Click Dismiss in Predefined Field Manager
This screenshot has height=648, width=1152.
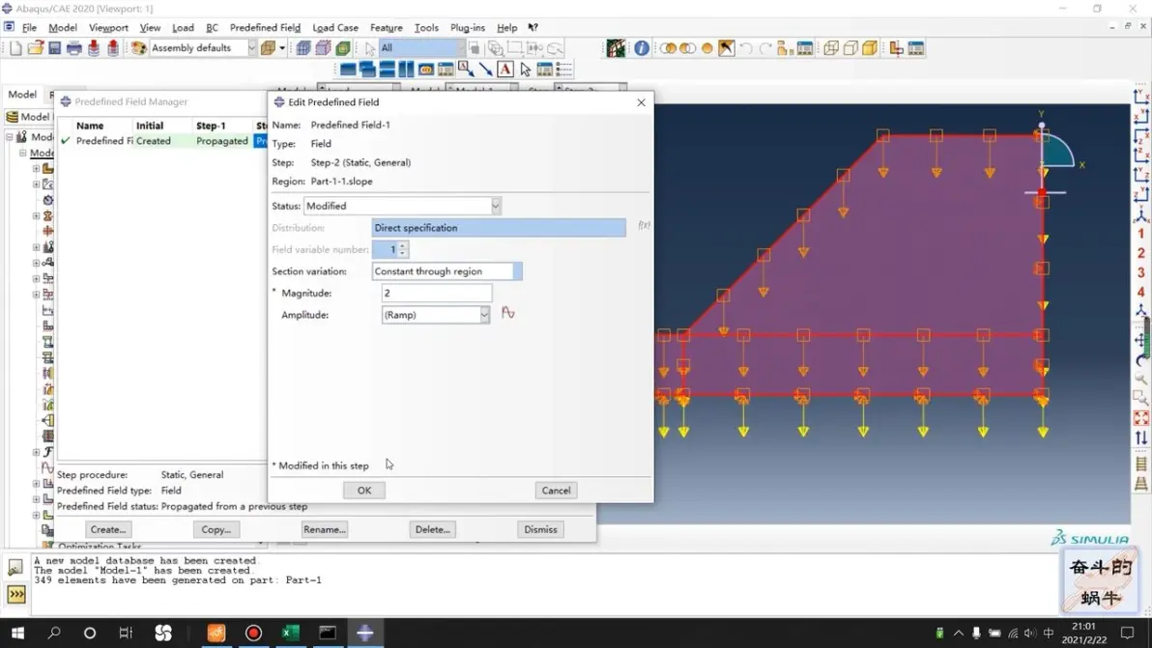541,529
